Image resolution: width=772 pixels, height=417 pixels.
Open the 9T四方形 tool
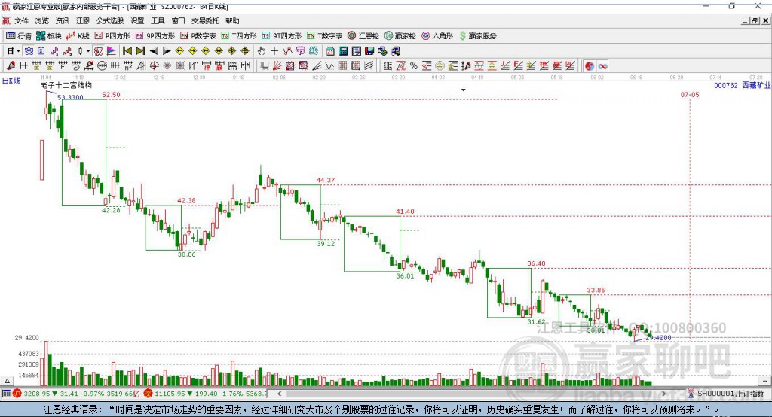pos(282,36)
